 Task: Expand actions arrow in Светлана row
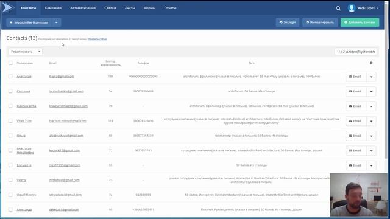[x=371, y=91]
